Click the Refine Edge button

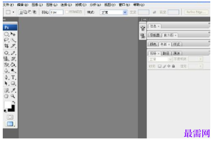coord(196,12)
